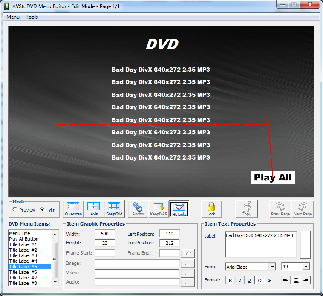Click the Audio path field
This screenshot has height=296, width=323.
tap(137, 282)
